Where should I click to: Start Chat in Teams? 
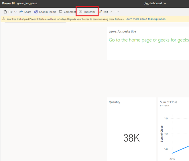click(x=45, y=12)
